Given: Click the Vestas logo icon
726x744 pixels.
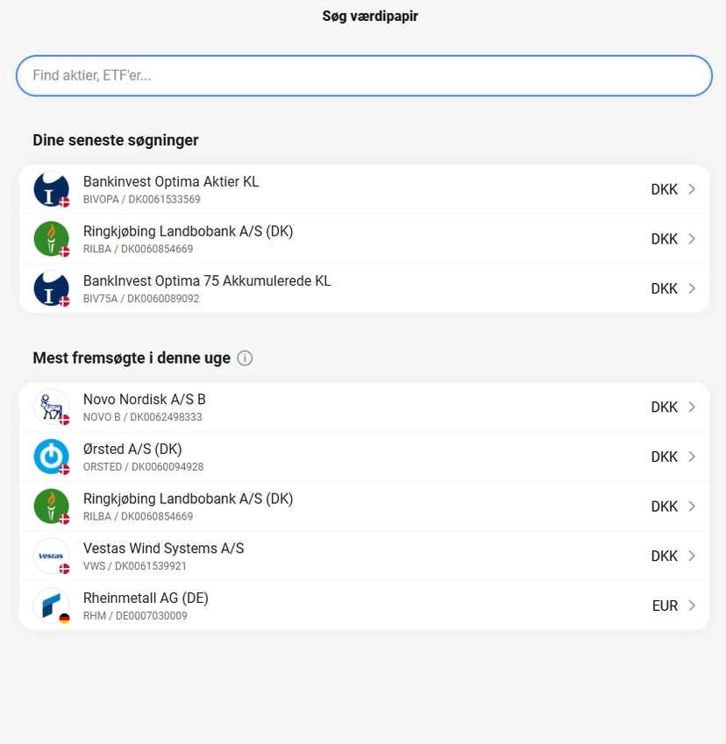Looking at the screenshot, I should [x=51, y=556].
